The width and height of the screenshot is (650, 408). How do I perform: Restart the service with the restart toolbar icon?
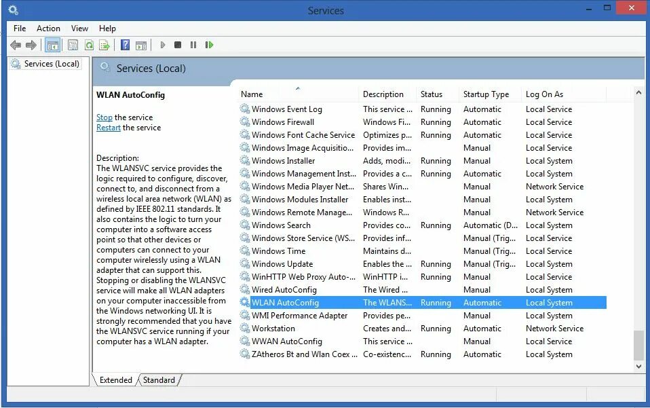(210, 44)
